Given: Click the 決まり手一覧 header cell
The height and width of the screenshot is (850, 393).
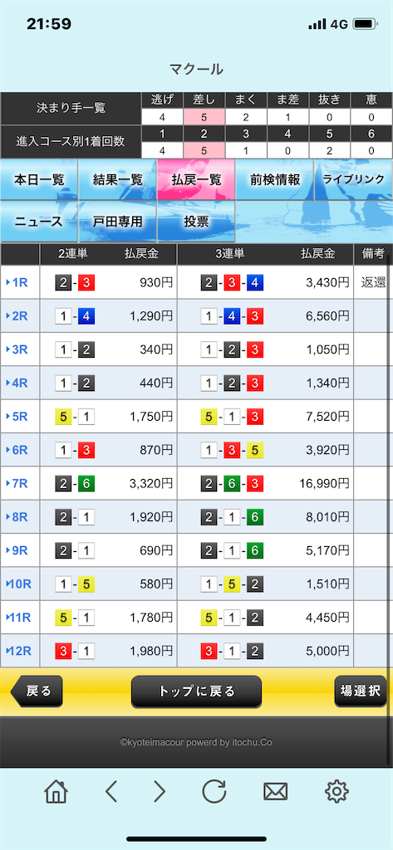Looking at the screenshot, I should click(x=71, y=109).
